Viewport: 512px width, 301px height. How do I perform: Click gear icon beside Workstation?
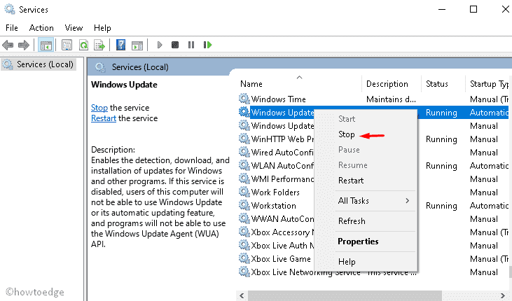244,205
